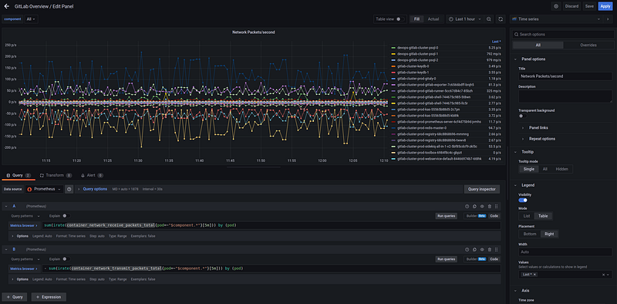Turn off Legend Visibility switch
Image resolution: width=617 pixels, height=304 pixels.
523,200
